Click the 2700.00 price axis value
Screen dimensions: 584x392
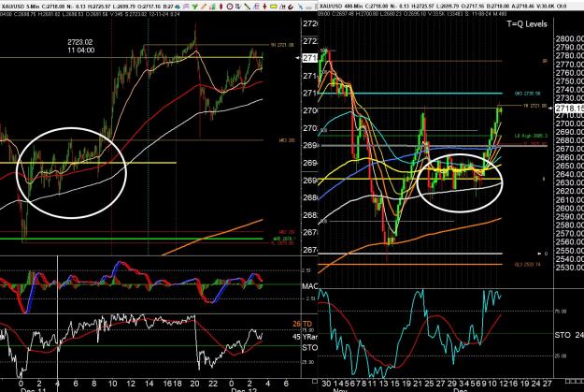[569, 123]
